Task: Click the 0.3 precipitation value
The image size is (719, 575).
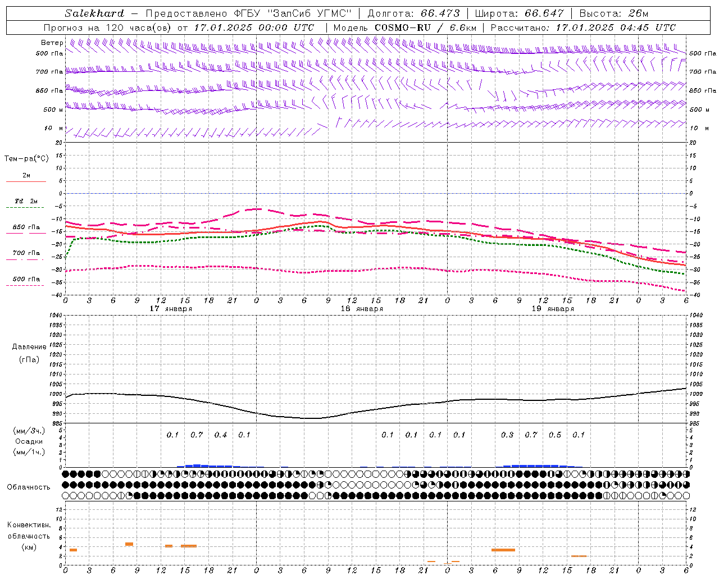Action: pyautogui.click(x=507, y=435)
